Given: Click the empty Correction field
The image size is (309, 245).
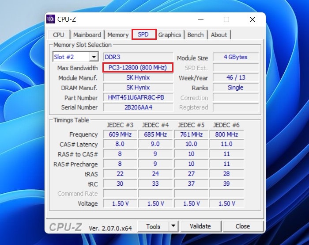Looking at the screenshot, I should tap(235, 98).
